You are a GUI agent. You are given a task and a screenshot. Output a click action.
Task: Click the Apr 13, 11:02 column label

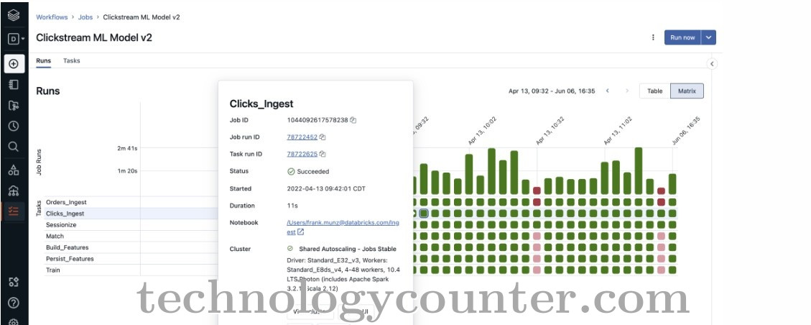pos(618,131)
